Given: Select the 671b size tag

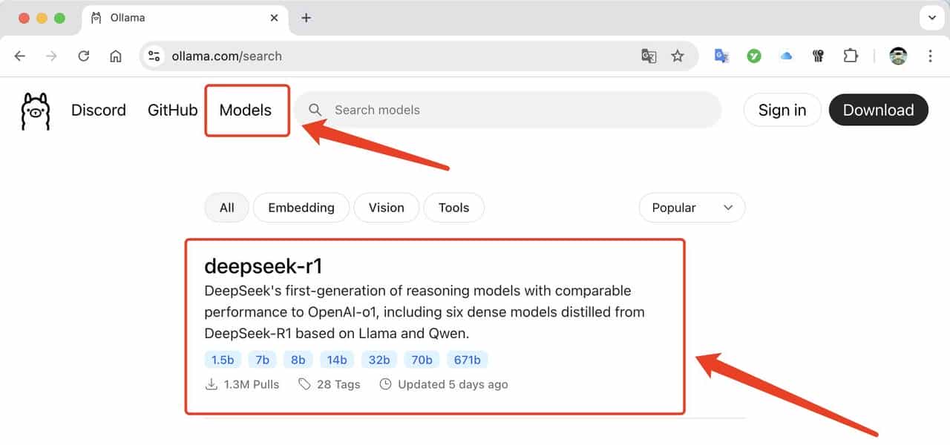Looking at the screenshot, I should coord(467,360).
